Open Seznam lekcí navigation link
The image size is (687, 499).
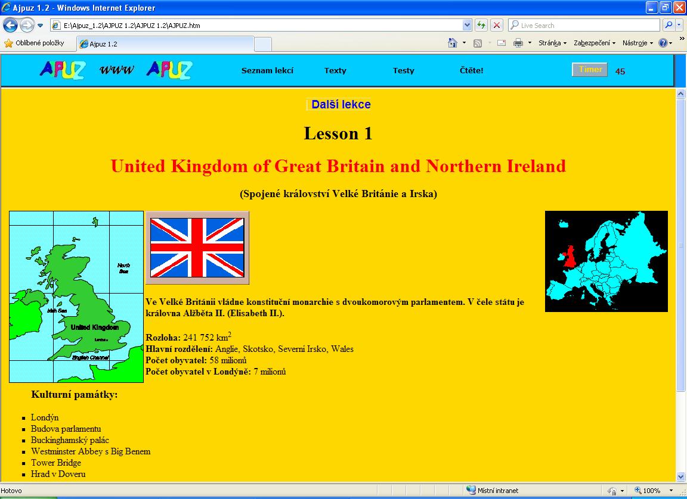point(267,70)
